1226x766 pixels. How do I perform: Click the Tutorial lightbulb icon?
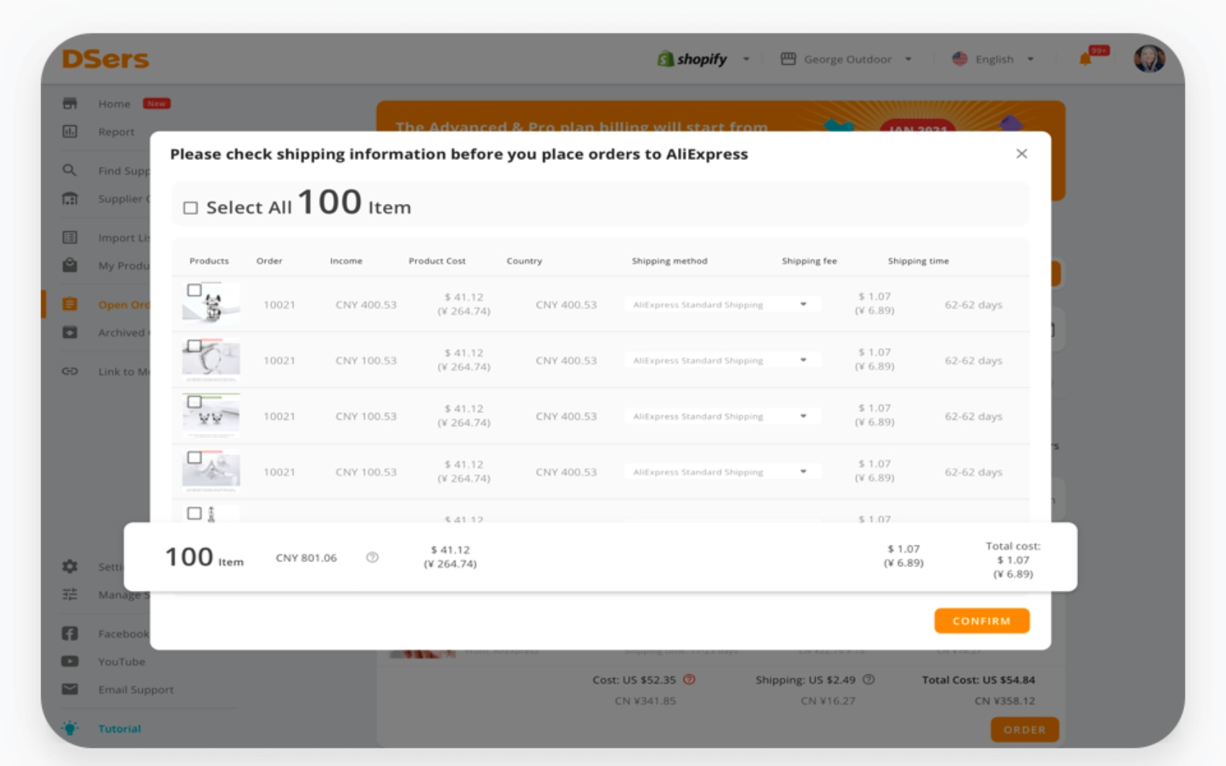pyautogui.click(x=70, y=728)
